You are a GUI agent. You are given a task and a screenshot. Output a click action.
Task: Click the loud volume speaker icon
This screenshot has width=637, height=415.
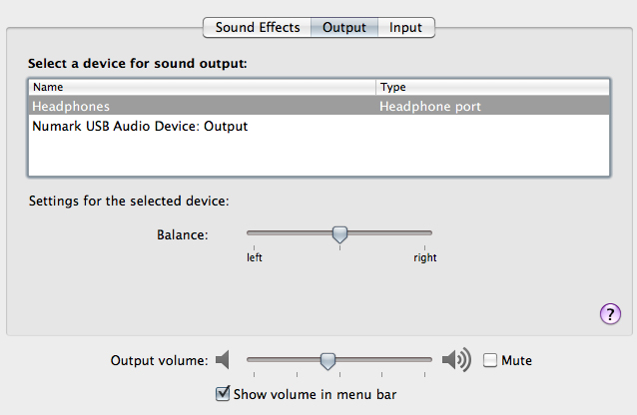pos(457,359)
